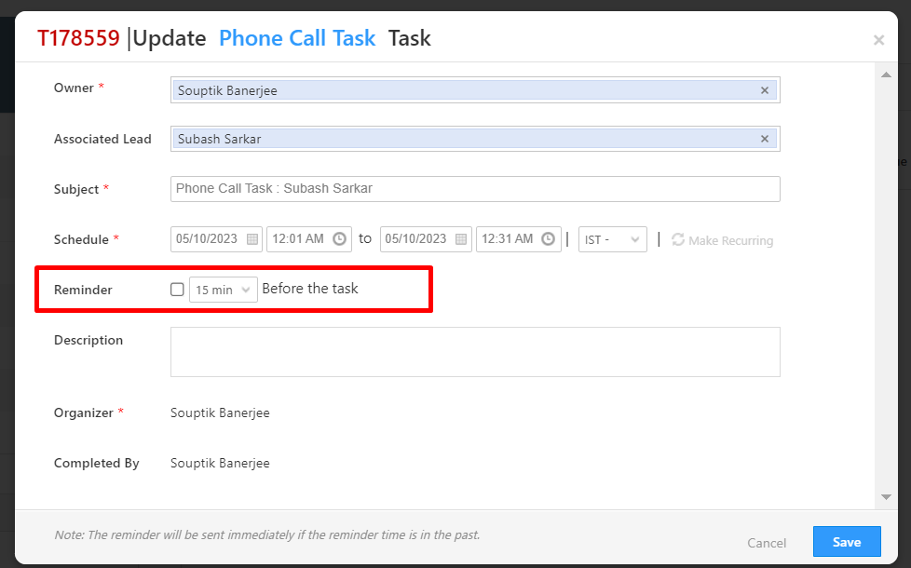Click the start time clock icon
The height and width of the screenshot is (568, 911).
[x=340, y=239]
